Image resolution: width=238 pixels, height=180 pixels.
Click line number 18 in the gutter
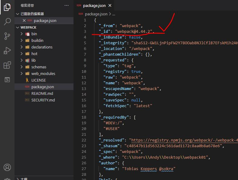[x=84, y=117]
